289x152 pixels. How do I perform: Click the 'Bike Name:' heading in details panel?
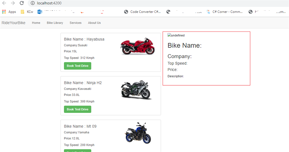click(185, 45)
